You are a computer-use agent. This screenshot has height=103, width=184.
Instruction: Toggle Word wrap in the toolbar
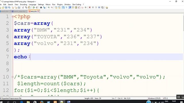(63, 7)
